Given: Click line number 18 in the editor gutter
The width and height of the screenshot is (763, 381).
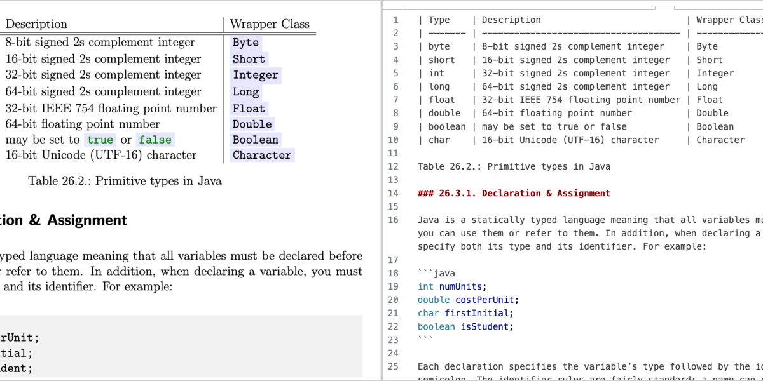Looking at the screenshot, I should [393, 273].
